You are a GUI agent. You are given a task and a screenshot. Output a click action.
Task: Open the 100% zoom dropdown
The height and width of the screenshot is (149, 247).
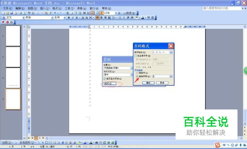(x=116, y=13)
